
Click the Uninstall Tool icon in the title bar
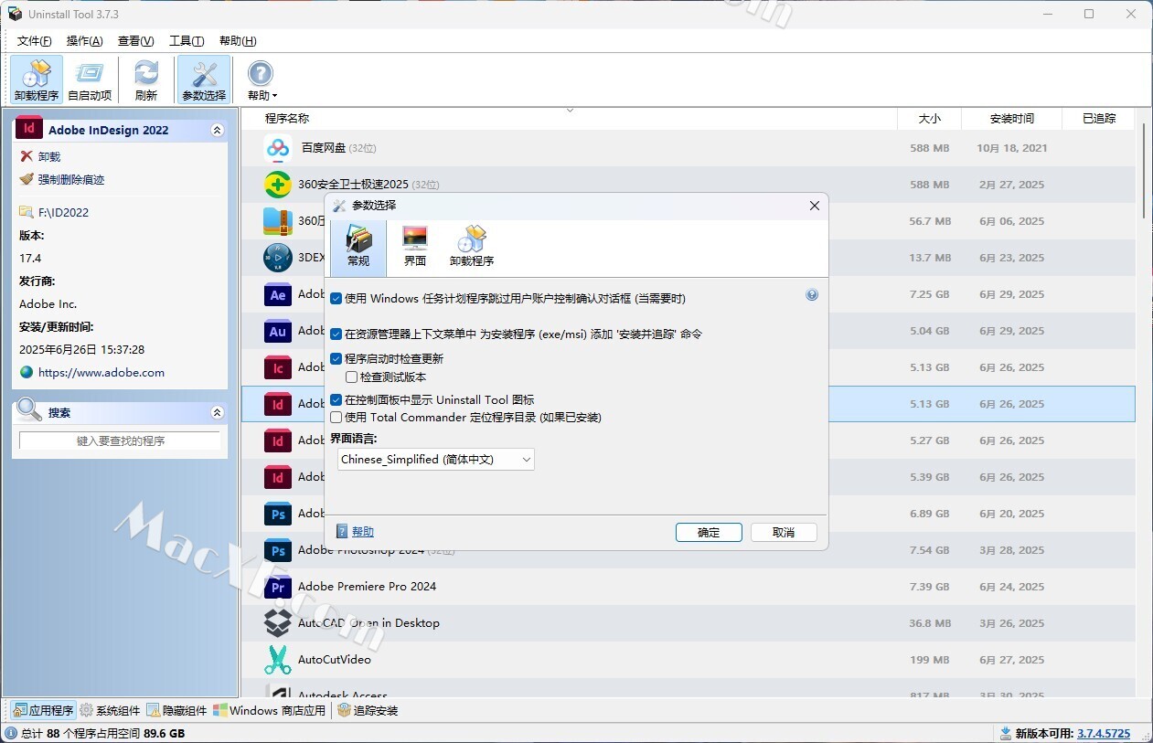click(x=15, y=14)
